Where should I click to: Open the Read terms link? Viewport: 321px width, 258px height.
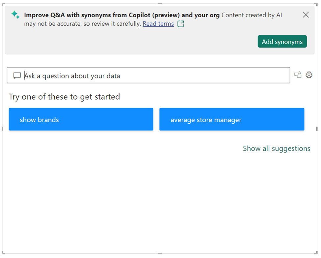click(158, 24)
